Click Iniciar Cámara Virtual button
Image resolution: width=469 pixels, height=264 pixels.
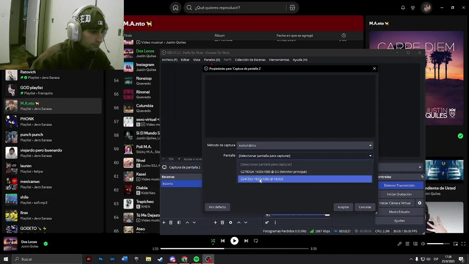click(x=395, y=203)
